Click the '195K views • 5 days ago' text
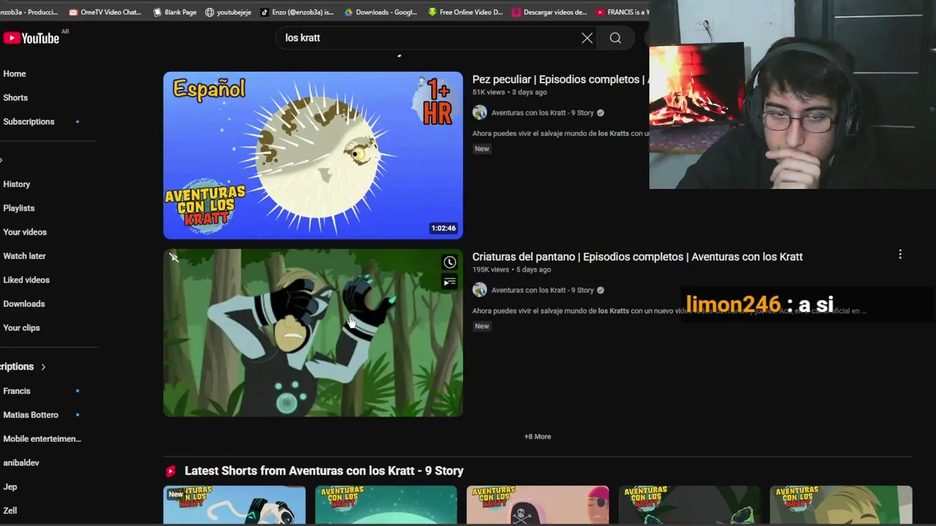Viewport: 936px width, 526px height. click(512, 270)
